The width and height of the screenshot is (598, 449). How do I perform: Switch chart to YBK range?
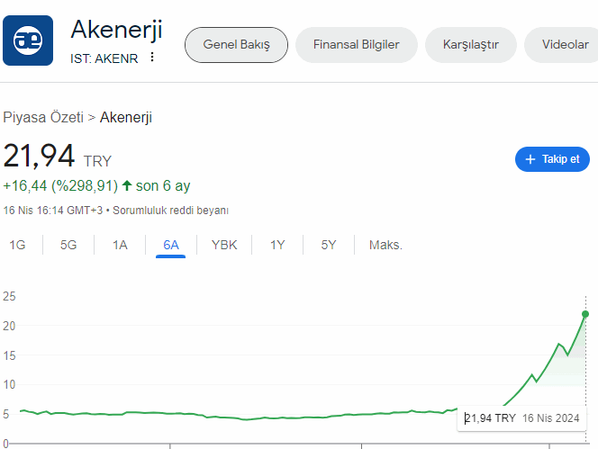click(x=224, y=245)
